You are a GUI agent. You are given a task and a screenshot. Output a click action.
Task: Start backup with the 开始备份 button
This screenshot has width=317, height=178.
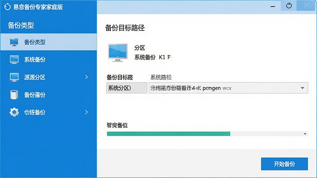click(x=284, y=164)
